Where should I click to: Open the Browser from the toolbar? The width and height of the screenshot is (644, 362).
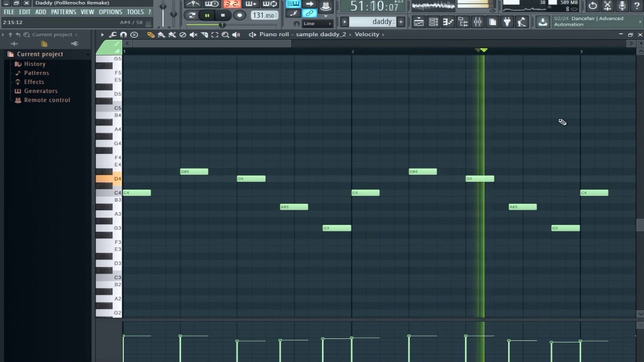(x=463, y=22)
